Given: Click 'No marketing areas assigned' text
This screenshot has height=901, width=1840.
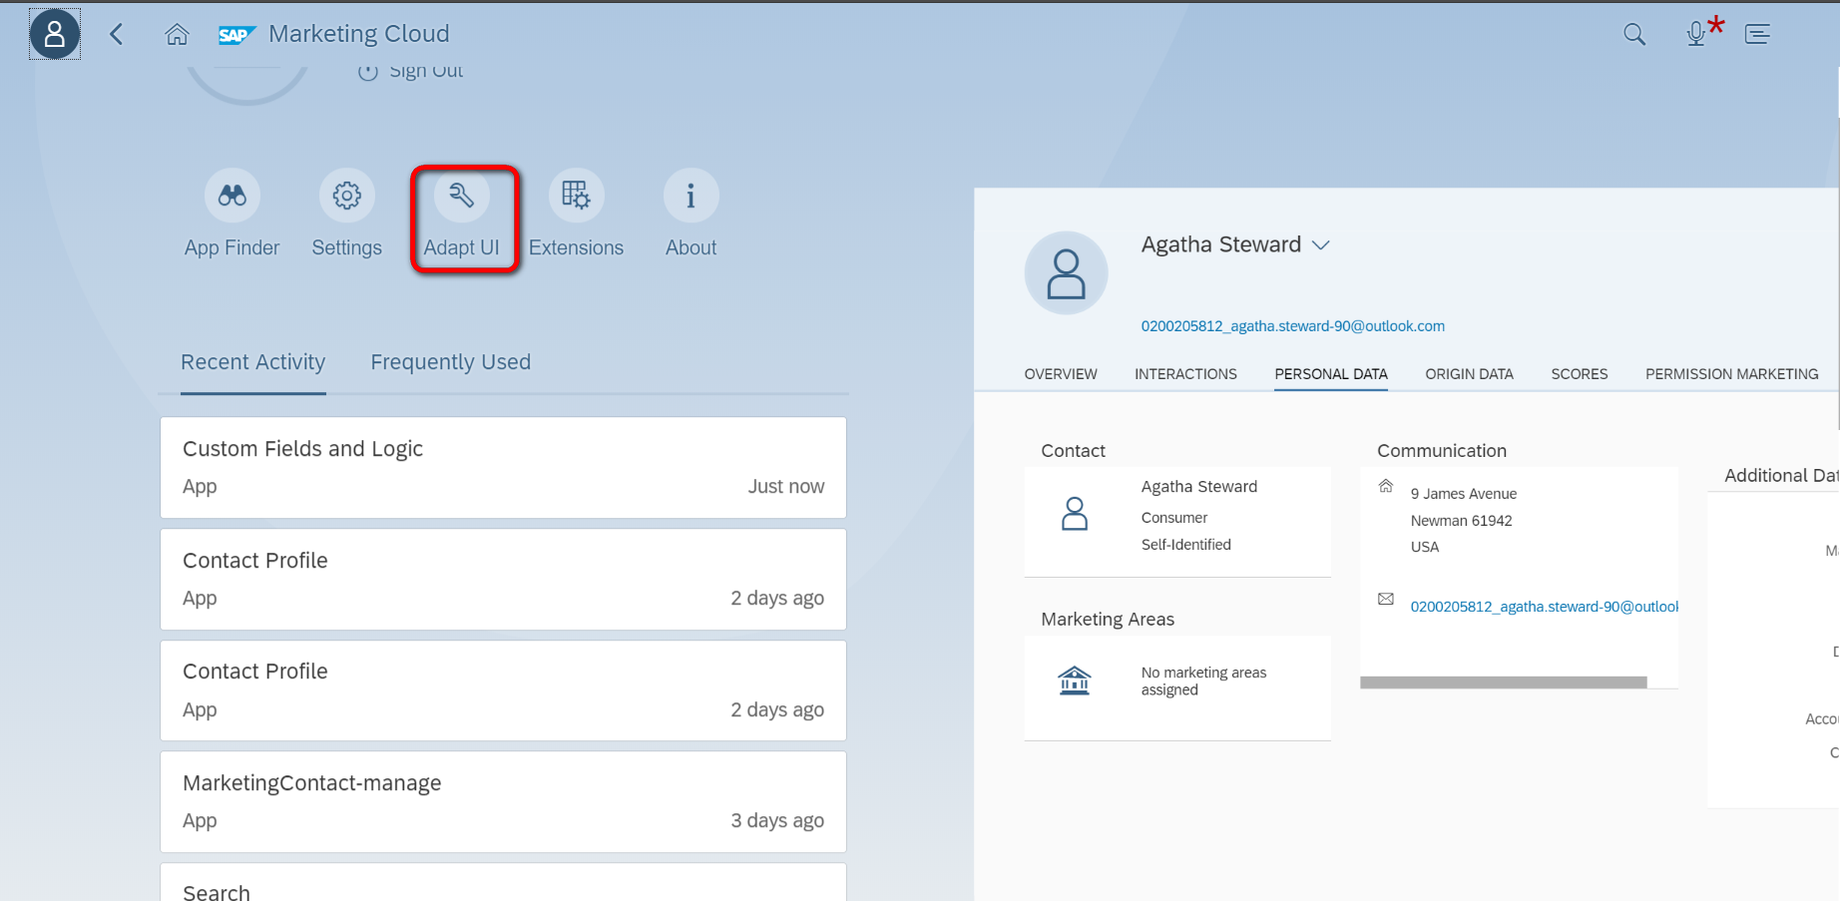Looking at the screenshot, I should tap(1204, 681).
